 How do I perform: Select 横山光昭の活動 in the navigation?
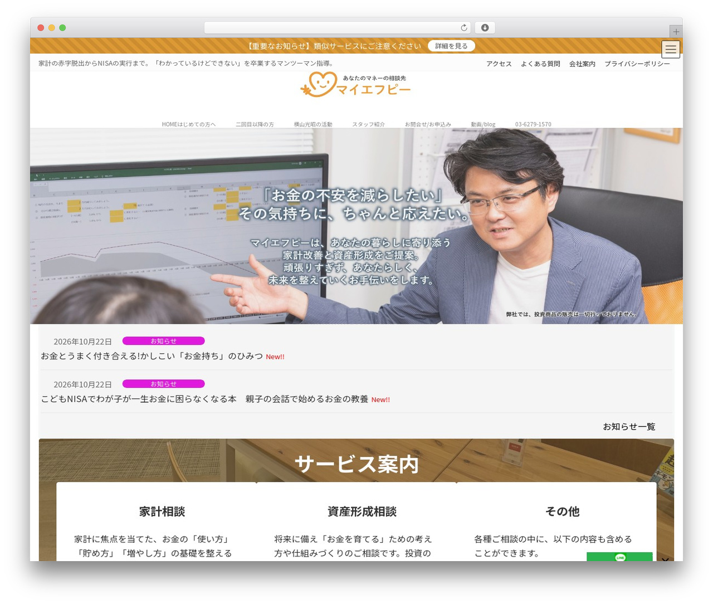313,124
